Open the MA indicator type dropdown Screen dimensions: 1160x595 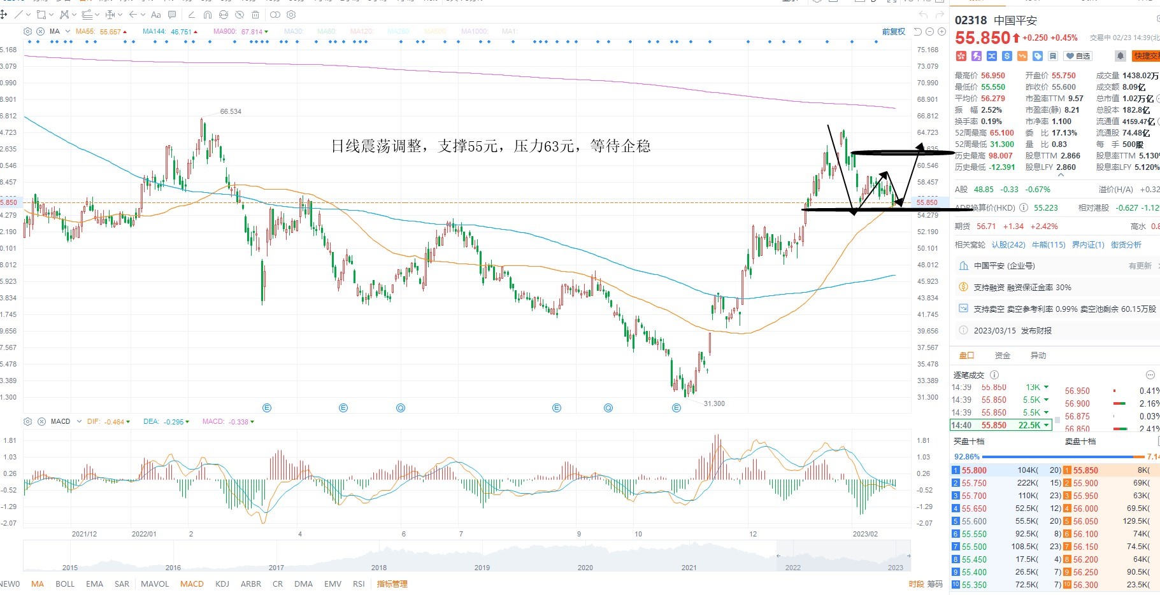point(68,31)
